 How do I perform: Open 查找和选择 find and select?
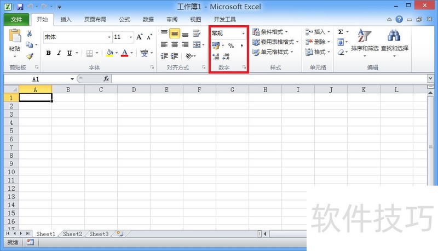394,43
